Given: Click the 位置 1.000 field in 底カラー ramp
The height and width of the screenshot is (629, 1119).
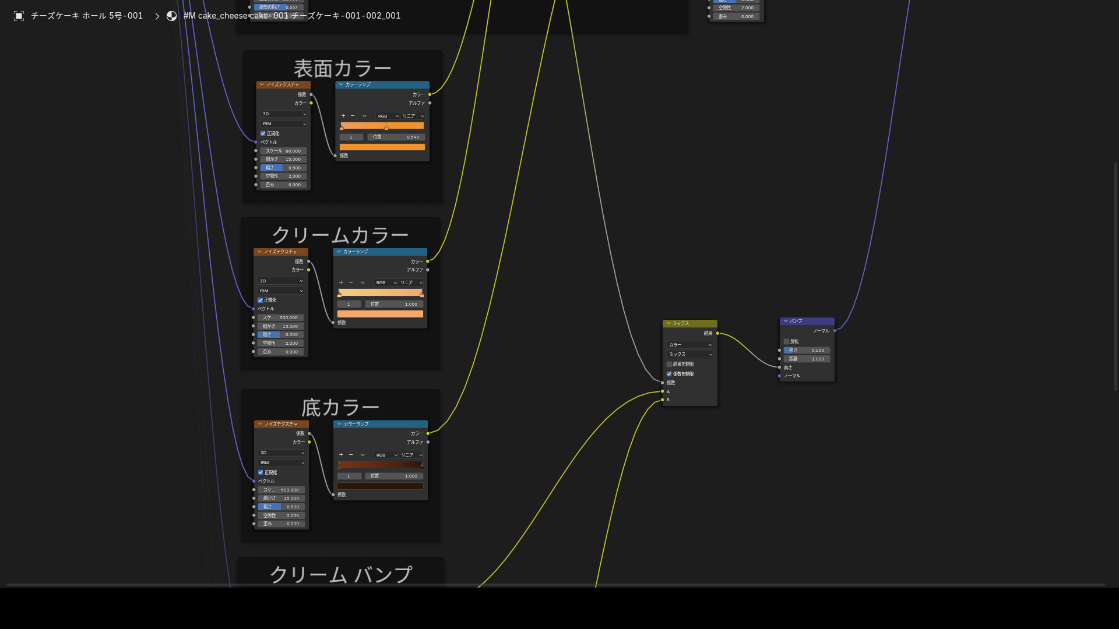Looking at the screenshot, I should click(395, 476).
